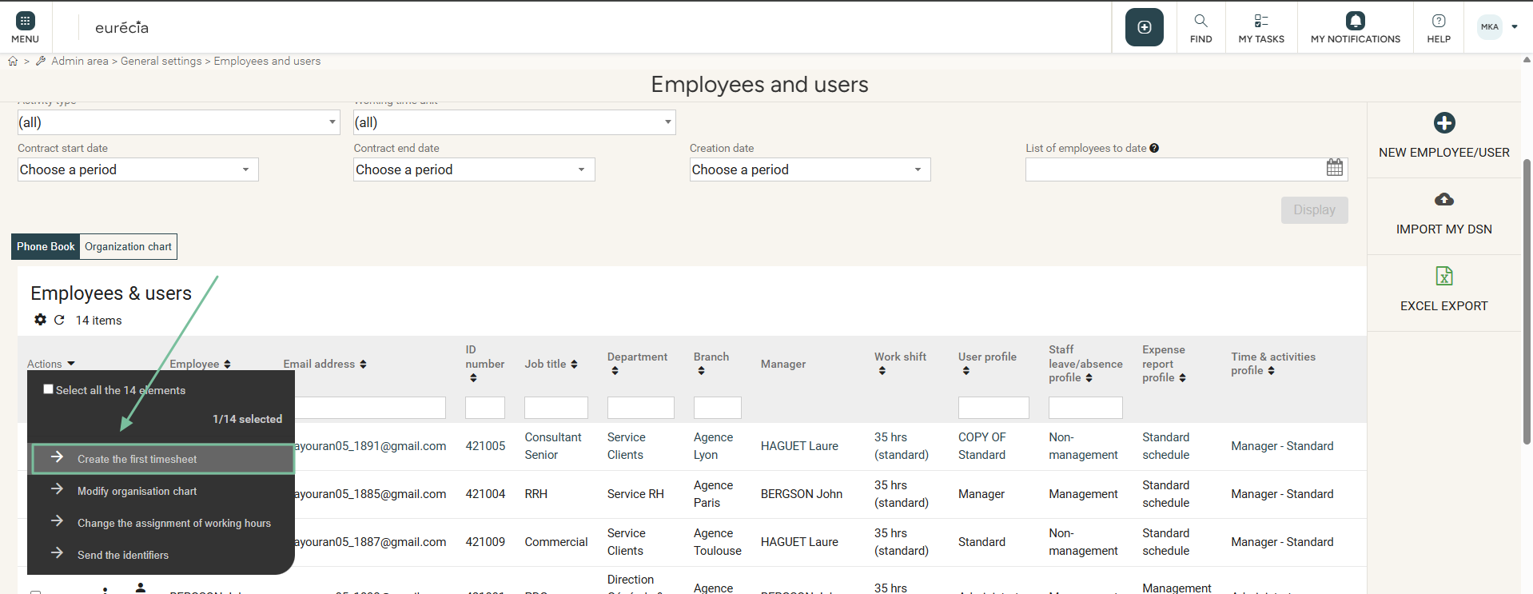This screenshot has width=1533, height=594.
Task: Expand the Contract end date period dropdown
Action: coord(474,169)
